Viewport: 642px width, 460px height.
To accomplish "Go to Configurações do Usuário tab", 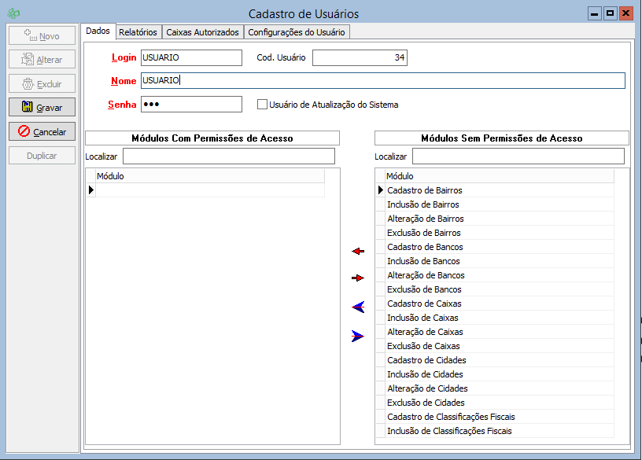I will click(296, 32).
